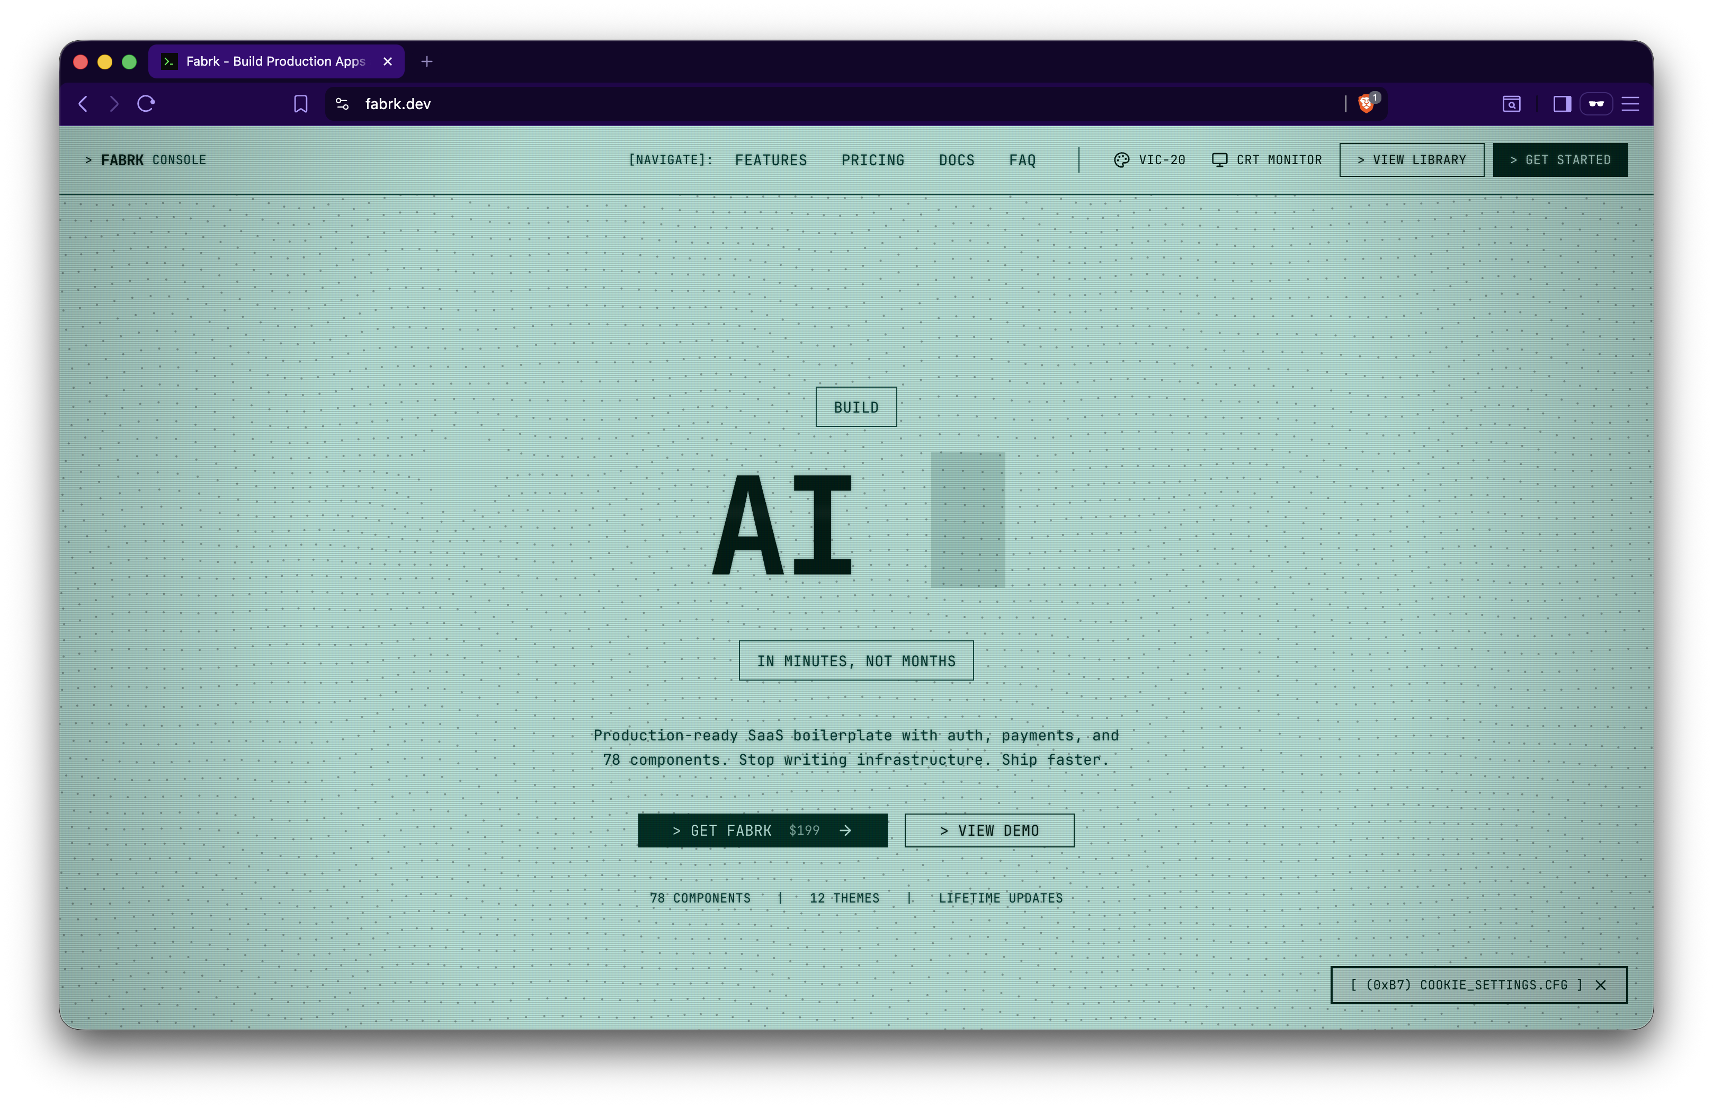
Task: Open site permission controls in the address bar
Action: 342,104
